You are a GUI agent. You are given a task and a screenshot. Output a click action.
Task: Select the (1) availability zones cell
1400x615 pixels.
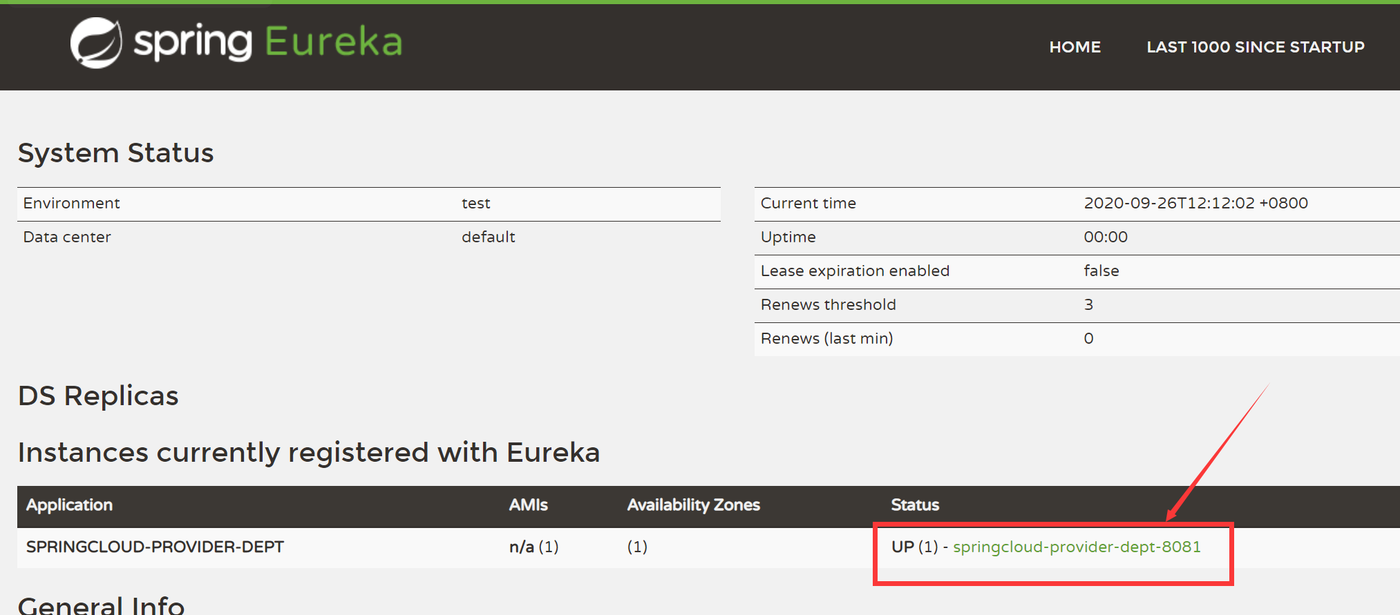click(637, 547)
